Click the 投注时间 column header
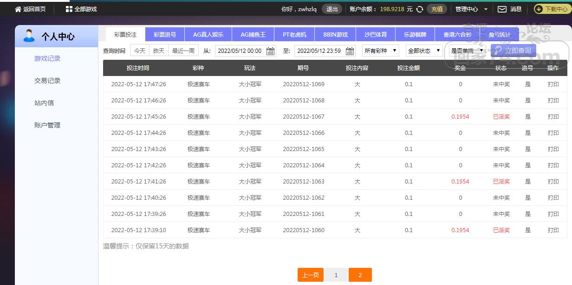572x285 pixels. click(138, 68)
